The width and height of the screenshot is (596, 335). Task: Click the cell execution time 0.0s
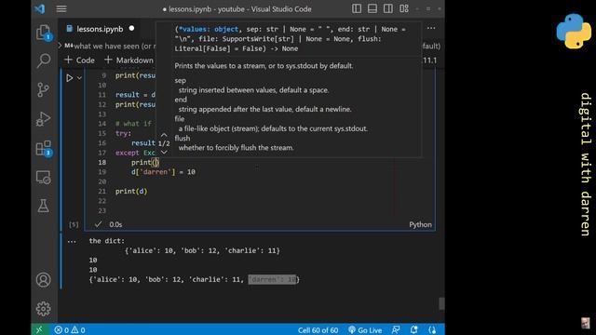coord(115,224)
